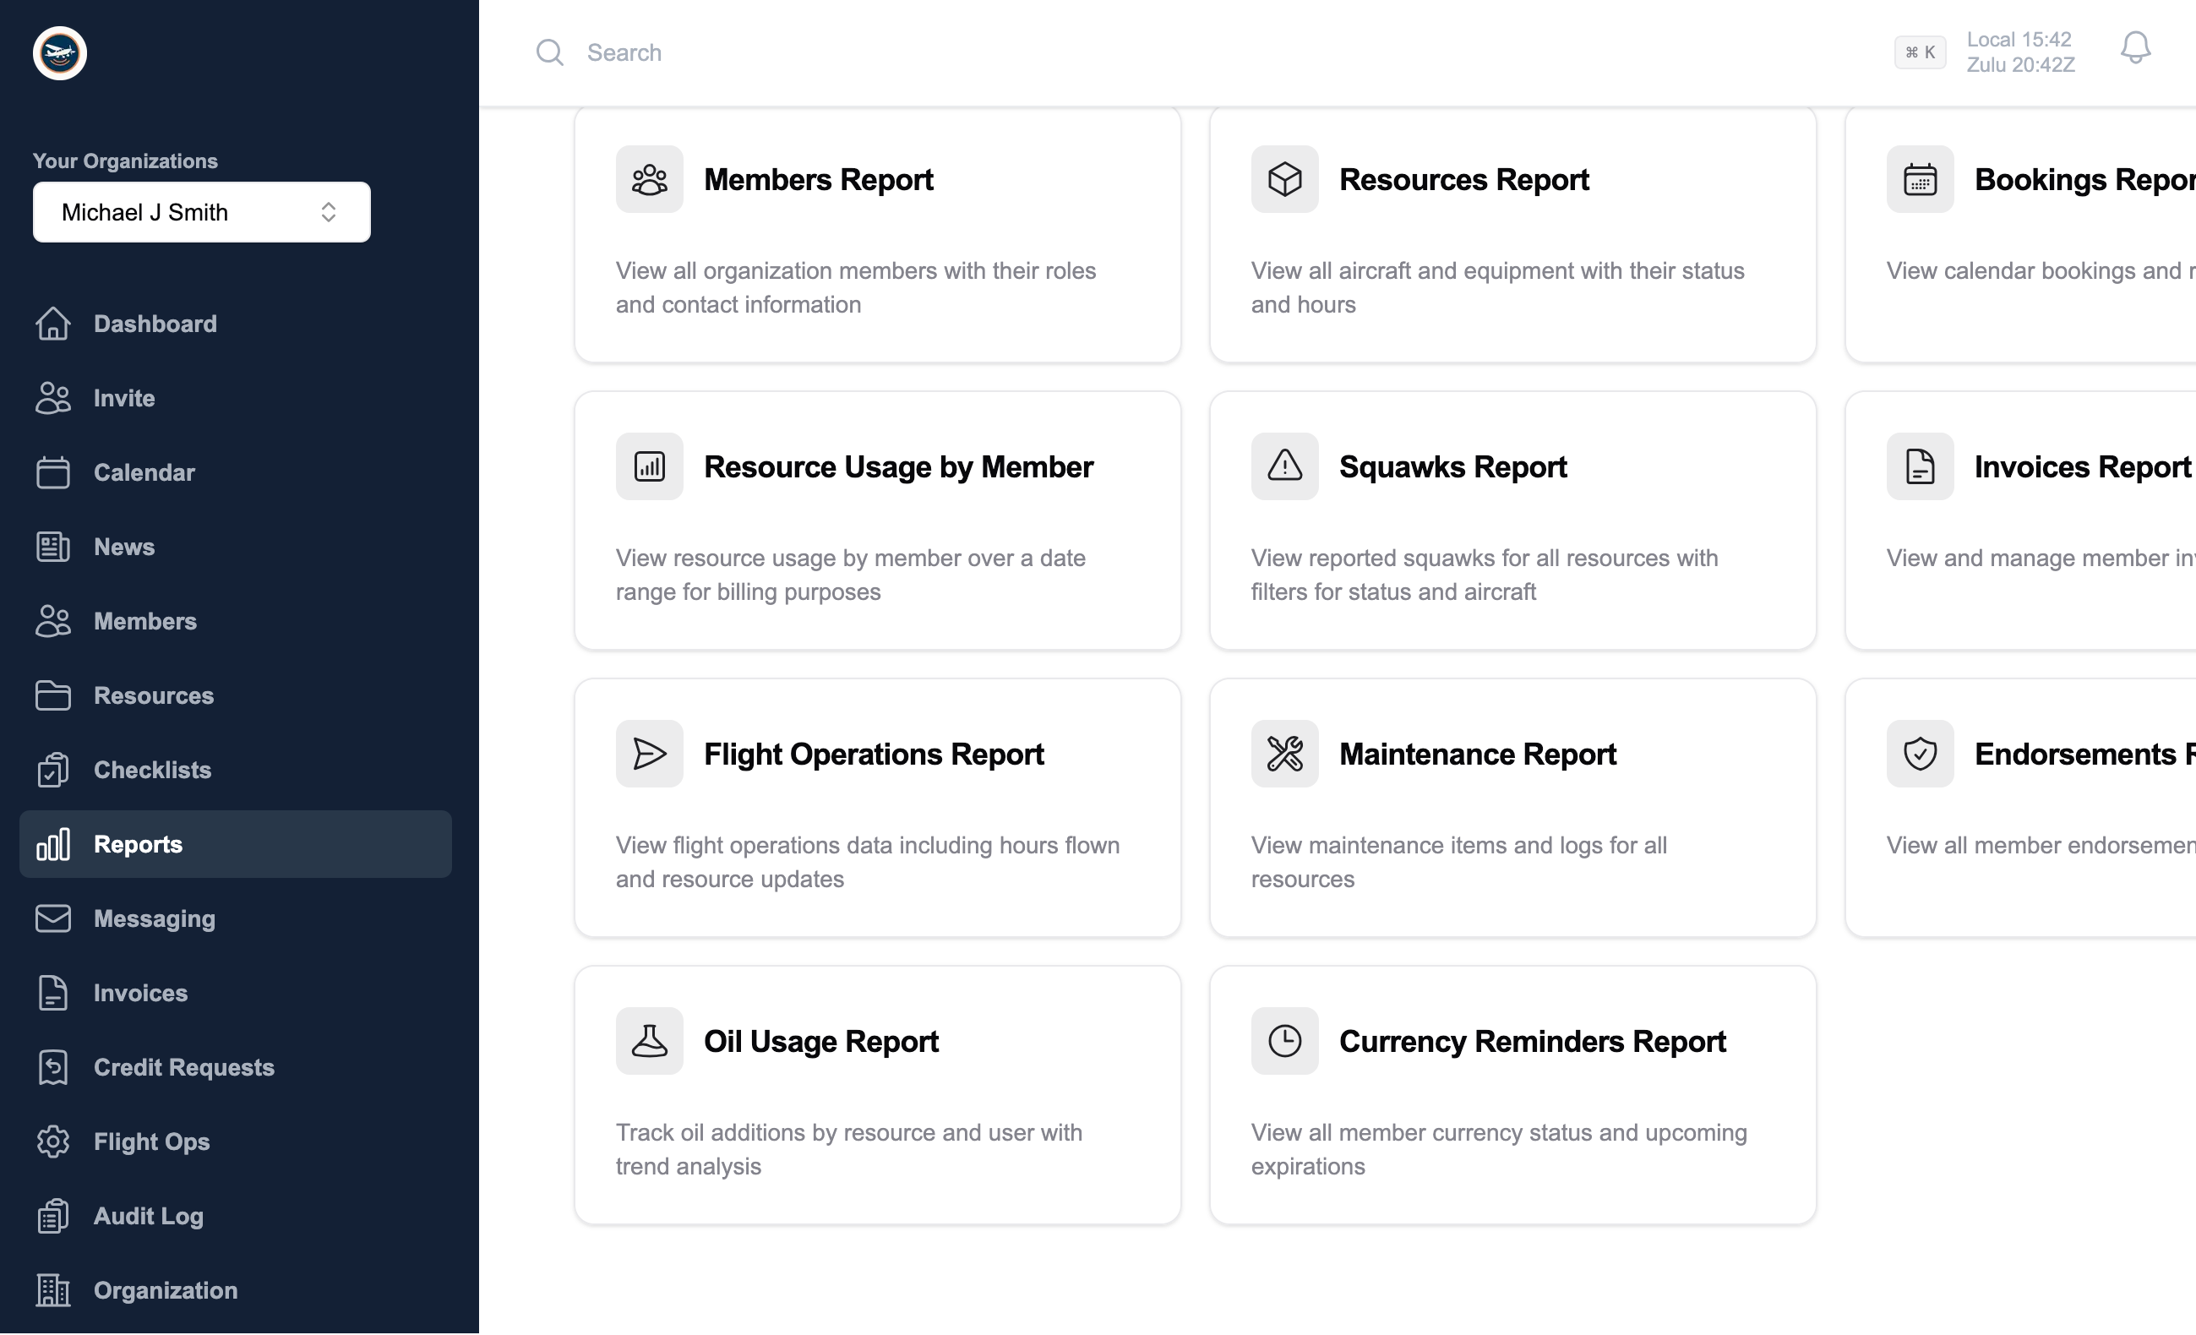Viewport: 2196px width, 1335px height.
Task: Click the Flight Ops gear icon
Action: 53,1142
